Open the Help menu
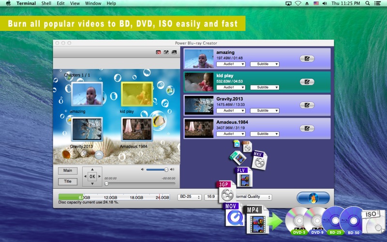Image resolution: width=387 pixels, height=242 pixels. pos(111,3)
